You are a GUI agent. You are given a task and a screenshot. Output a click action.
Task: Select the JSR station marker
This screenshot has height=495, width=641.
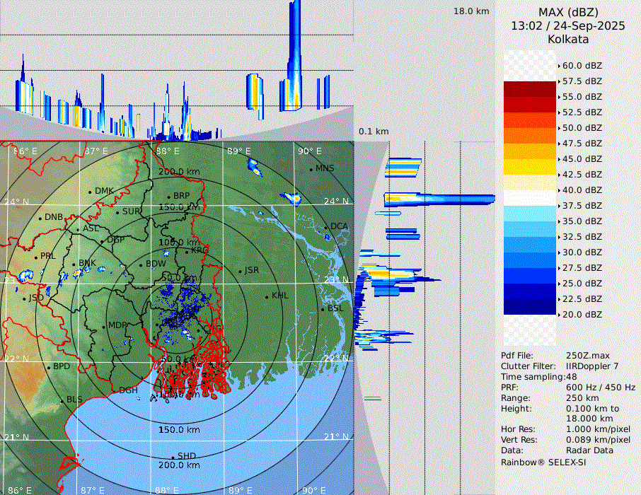239,271
